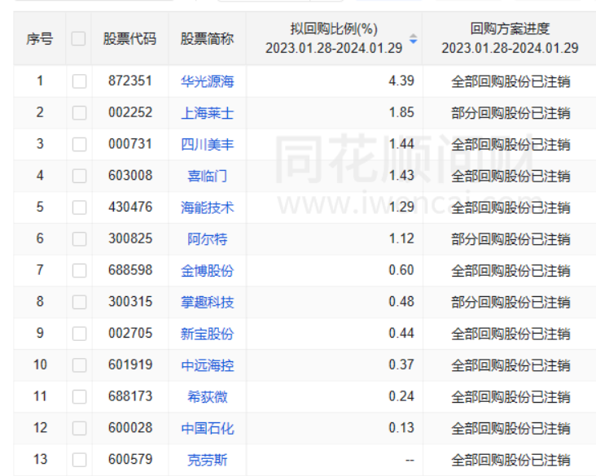Click the row number 10 cell
Screen dimensions: 596x476
pos(40,365)
